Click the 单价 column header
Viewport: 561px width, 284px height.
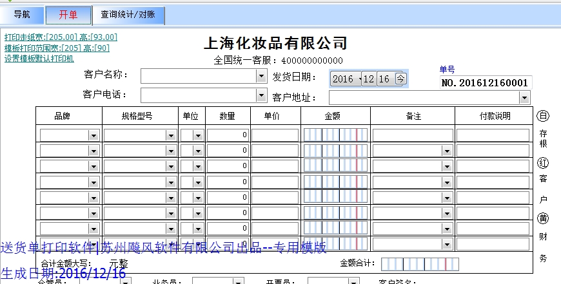pyautogui.click(x=272, y=116)
